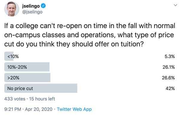The height and width of the screenshot is (116, 179).
Task: Click the 26.1% poll result
Action: 169,67
